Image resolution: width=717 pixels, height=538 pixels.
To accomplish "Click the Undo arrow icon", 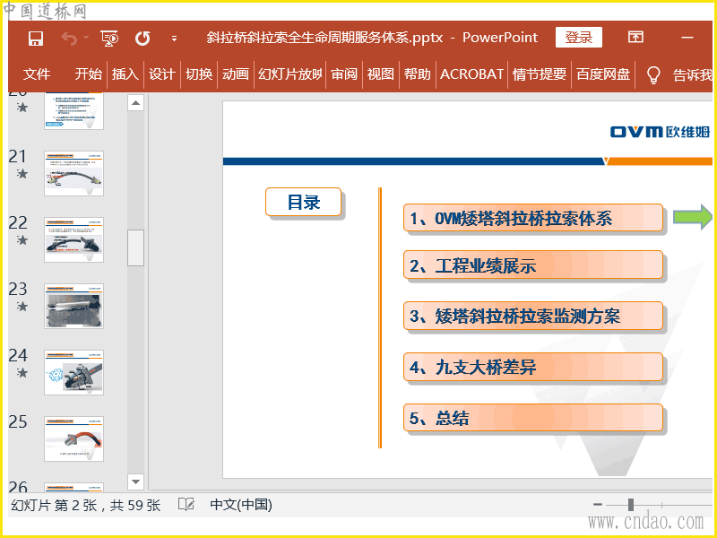I will (x=69, y=39).
